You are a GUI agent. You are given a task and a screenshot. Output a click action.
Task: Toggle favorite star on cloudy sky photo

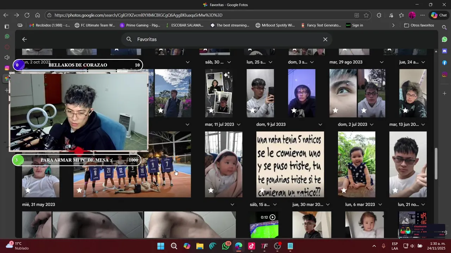pyautogui.click(x=161, y=110)
